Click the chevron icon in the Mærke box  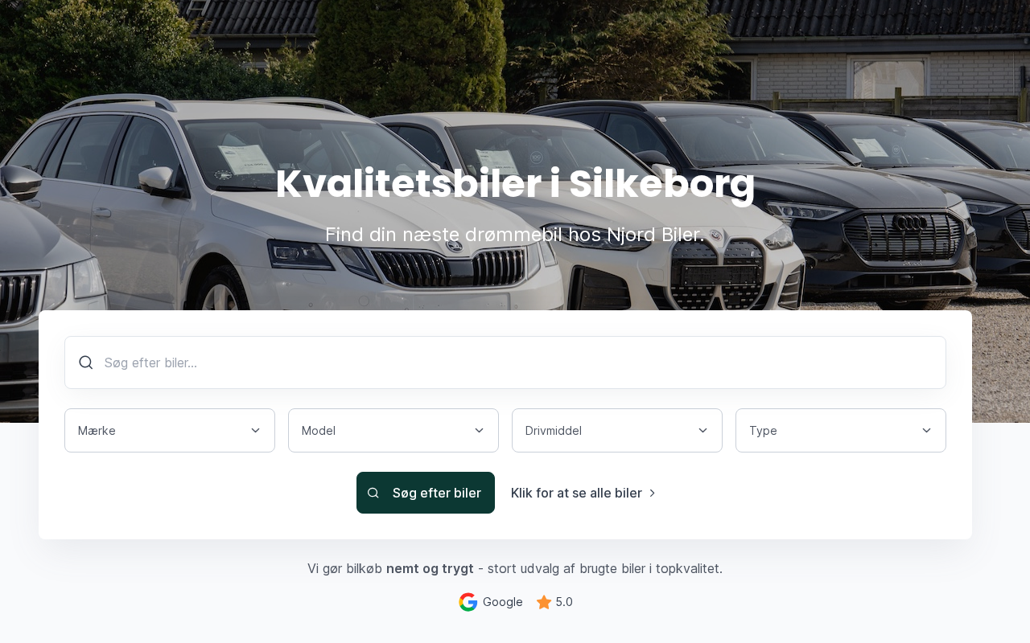pos(256,431)
